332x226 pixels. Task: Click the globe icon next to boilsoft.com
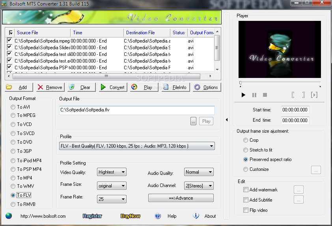tap(9, 216)
